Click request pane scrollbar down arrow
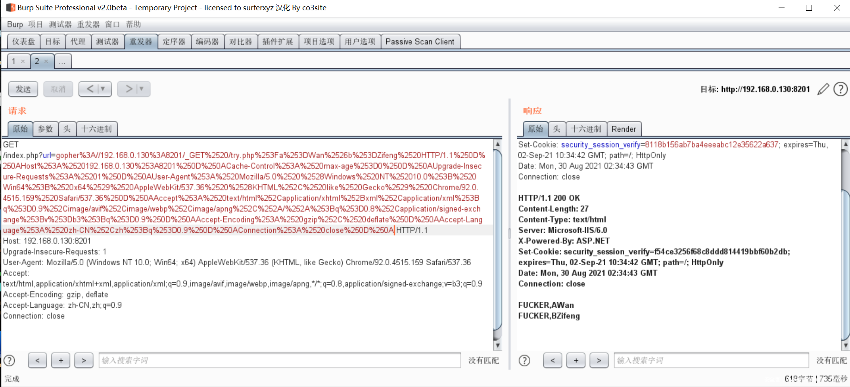This screenshot has width=850, height=387. click(x=497, y=345)
